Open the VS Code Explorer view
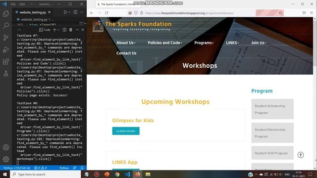Screen dimensions: 317x178 [x=5, y=13]
